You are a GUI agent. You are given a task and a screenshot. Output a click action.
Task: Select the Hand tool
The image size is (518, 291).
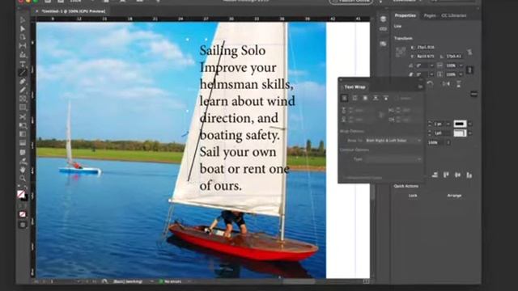(23, 170)
